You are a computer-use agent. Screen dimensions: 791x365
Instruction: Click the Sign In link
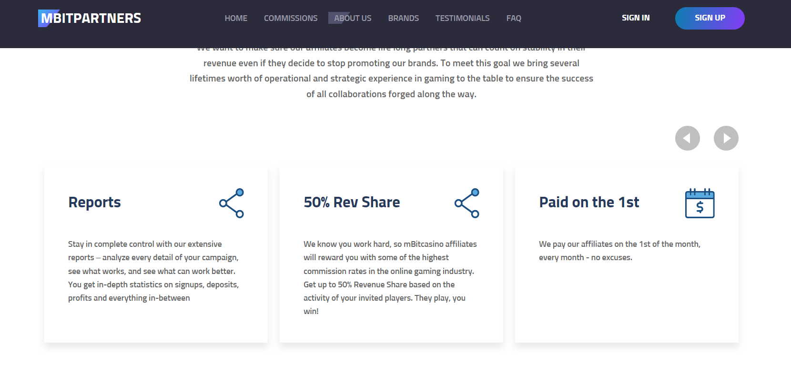tap(636, 18)
